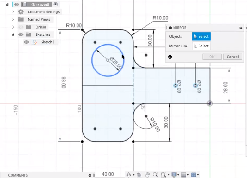Click the double-arrow expand icon in MIRROR dialog
The width and height of the screenshot is (247, 178).
[241, 28]
